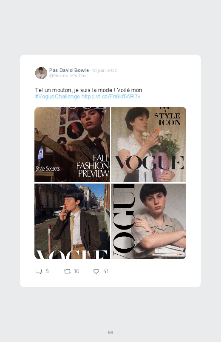Click the reply speech bubble icon

coord(39,271)
